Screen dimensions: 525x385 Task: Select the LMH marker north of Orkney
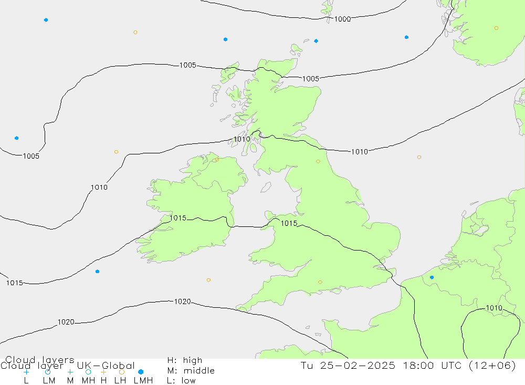click(x=316, y=41)
